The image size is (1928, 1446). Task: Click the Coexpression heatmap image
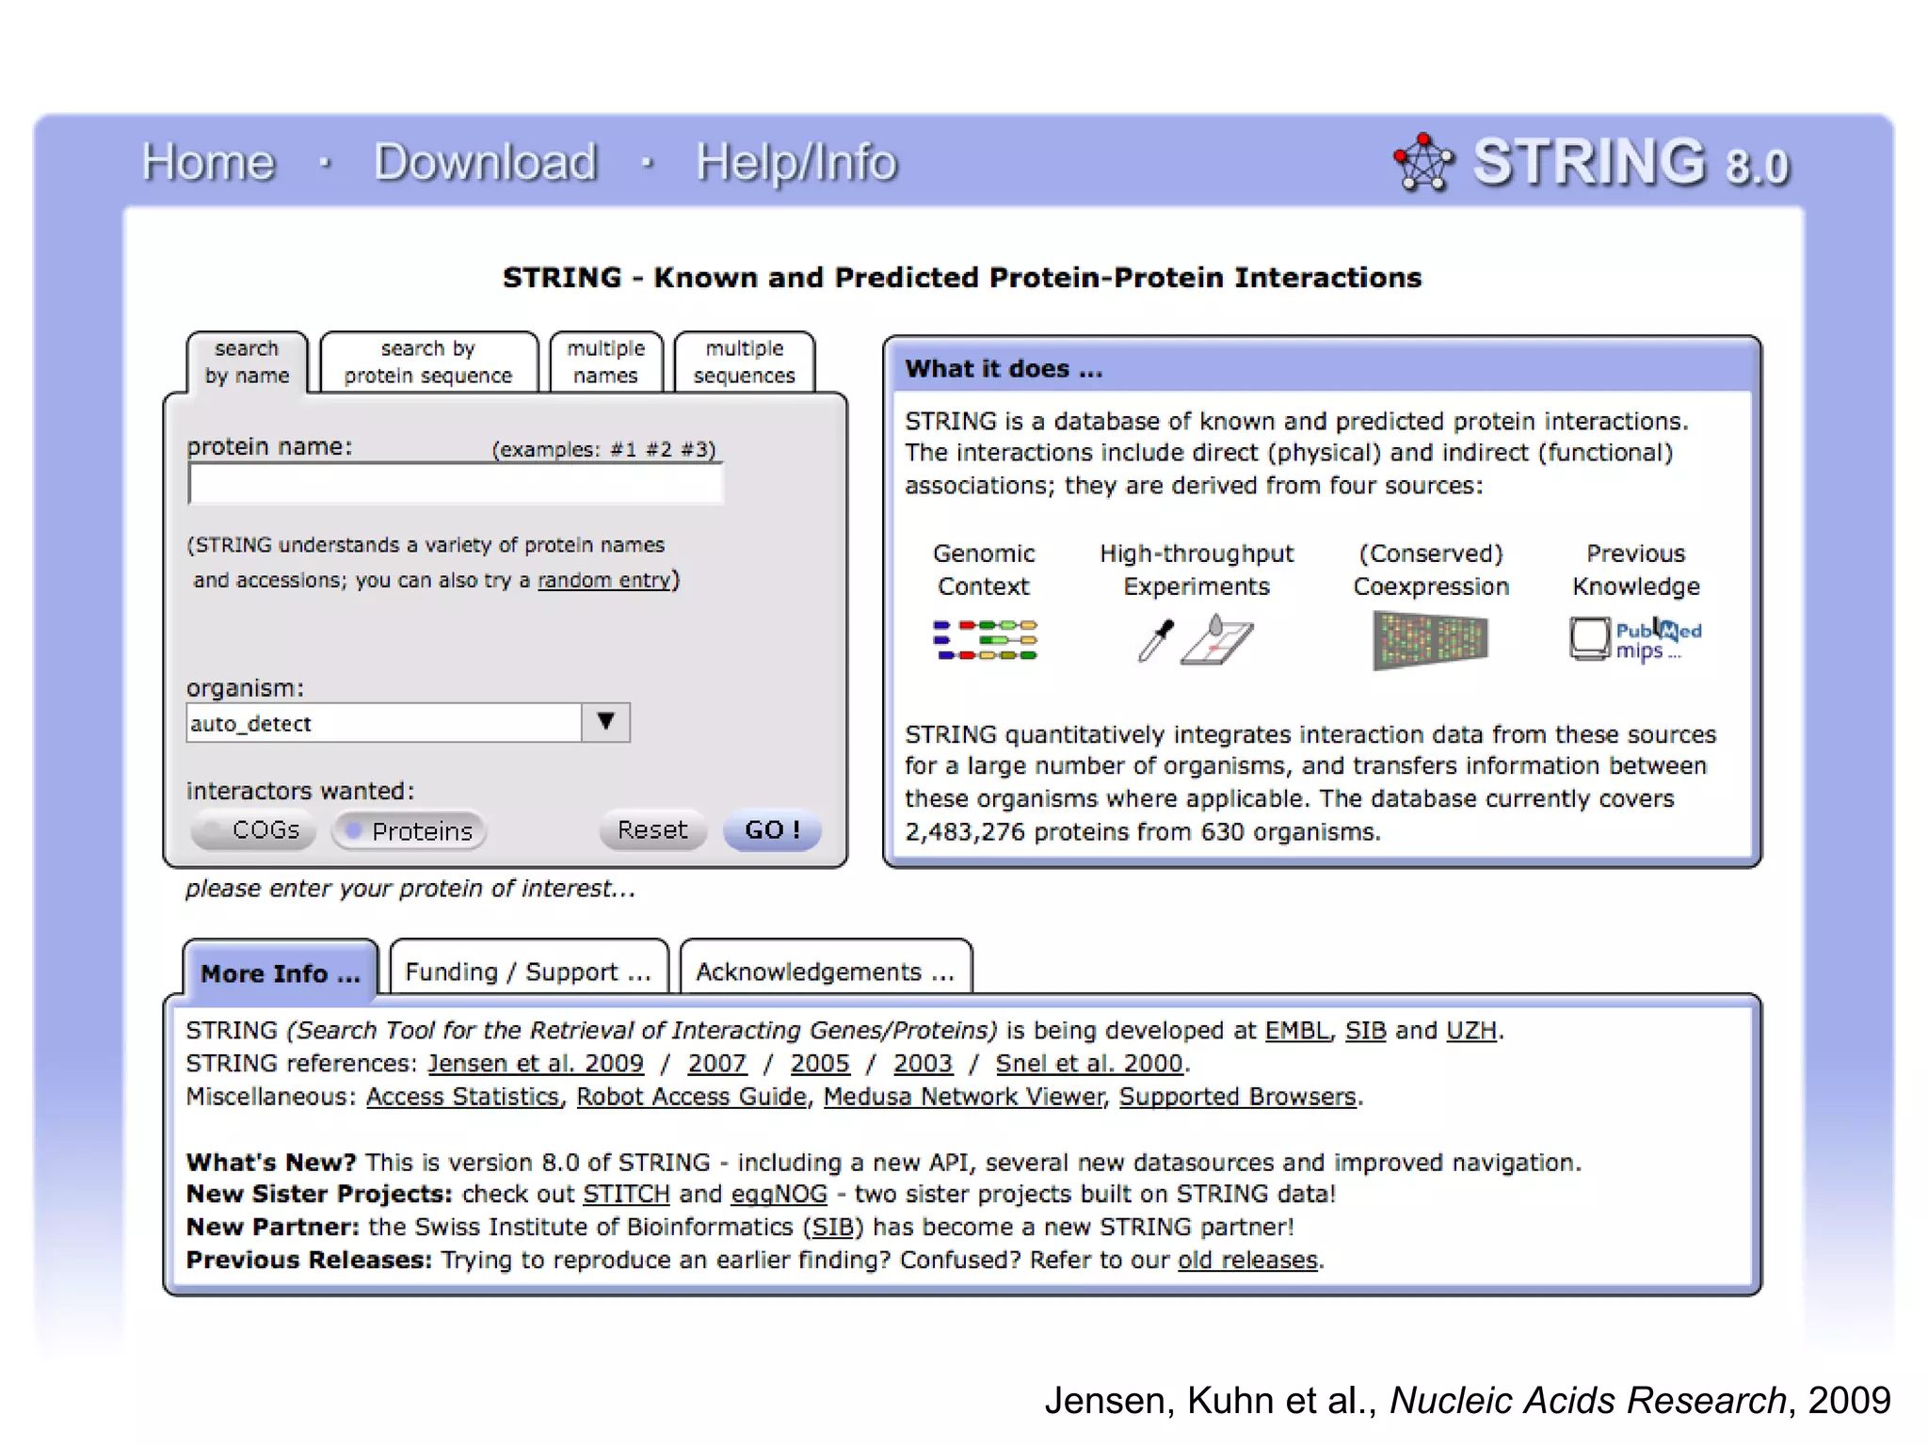(1430, 640)
